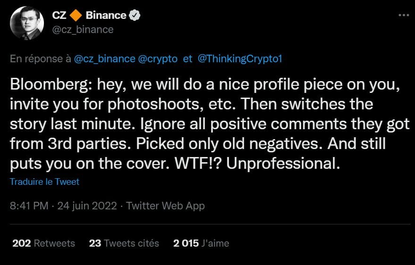The width and height of the screenshot is (415, 265).
Task: Click Traduire le Tweet to translate
Action: coord(44,182)
